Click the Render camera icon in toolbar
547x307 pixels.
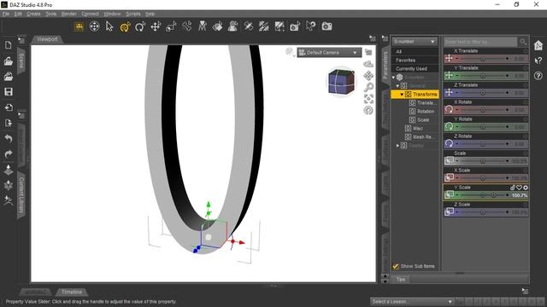(326, 26)
